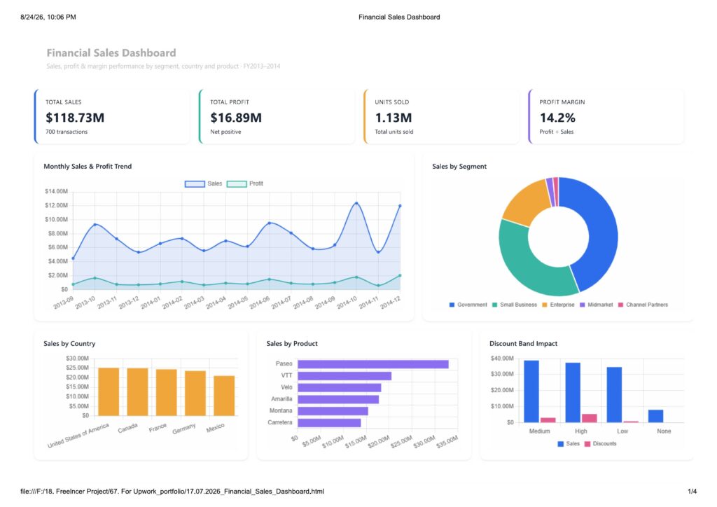The image size is (717, 507).
Task: Click the Canada sales bar
Action: pyautogui.click(x=138, y=391)
